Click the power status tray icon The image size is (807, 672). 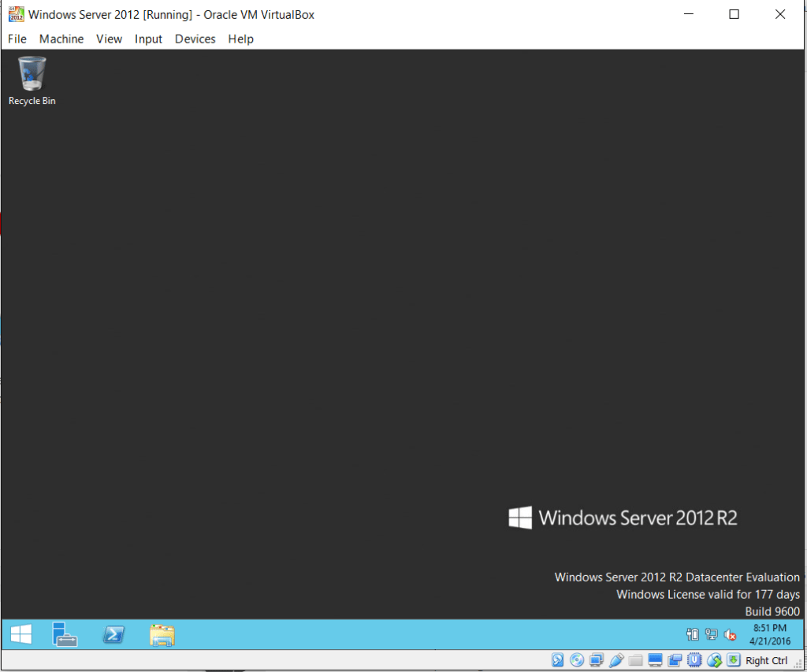[x=692, y=634]
